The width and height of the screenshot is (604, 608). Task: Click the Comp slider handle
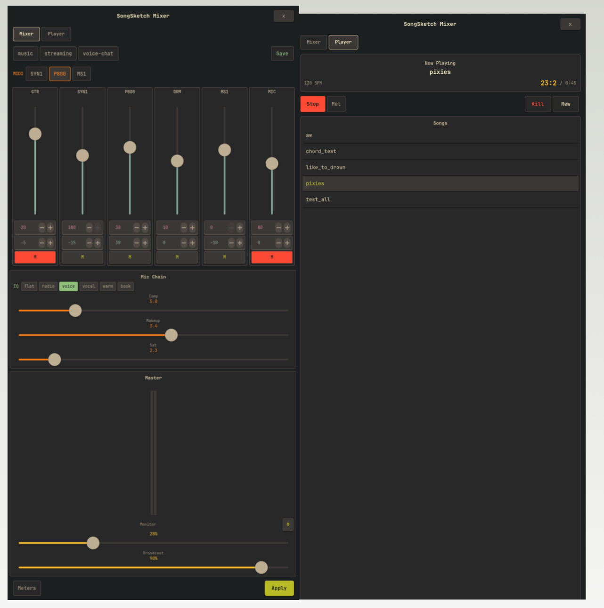(x=75, y=311)
